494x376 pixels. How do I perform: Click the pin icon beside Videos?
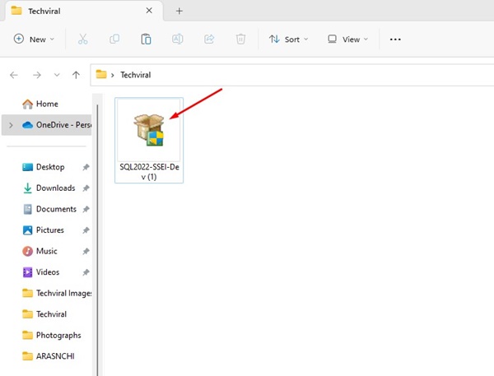click(86, 272)
